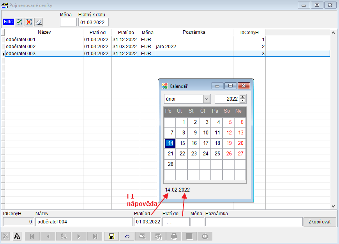Go to the next record

79,236
